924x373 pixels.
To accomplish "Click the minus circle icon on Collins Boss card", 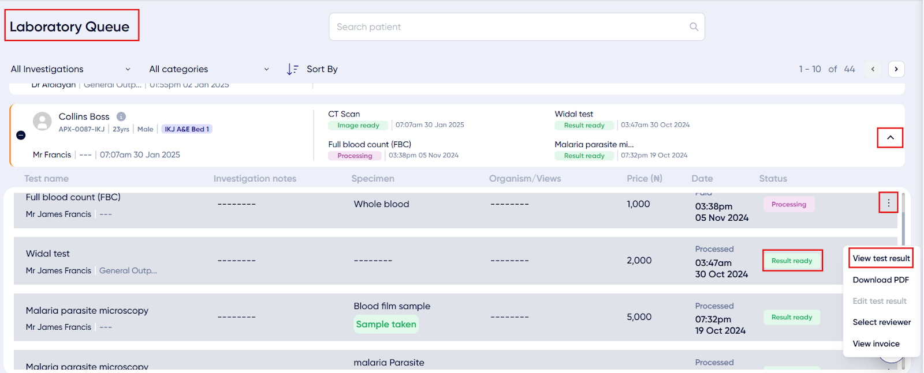I will click(21, 135).
